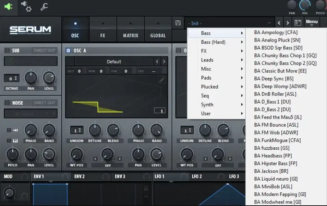Go to the previous preset with the left arrow
This screenshot has height=206, width=327.
pos(279,23)
